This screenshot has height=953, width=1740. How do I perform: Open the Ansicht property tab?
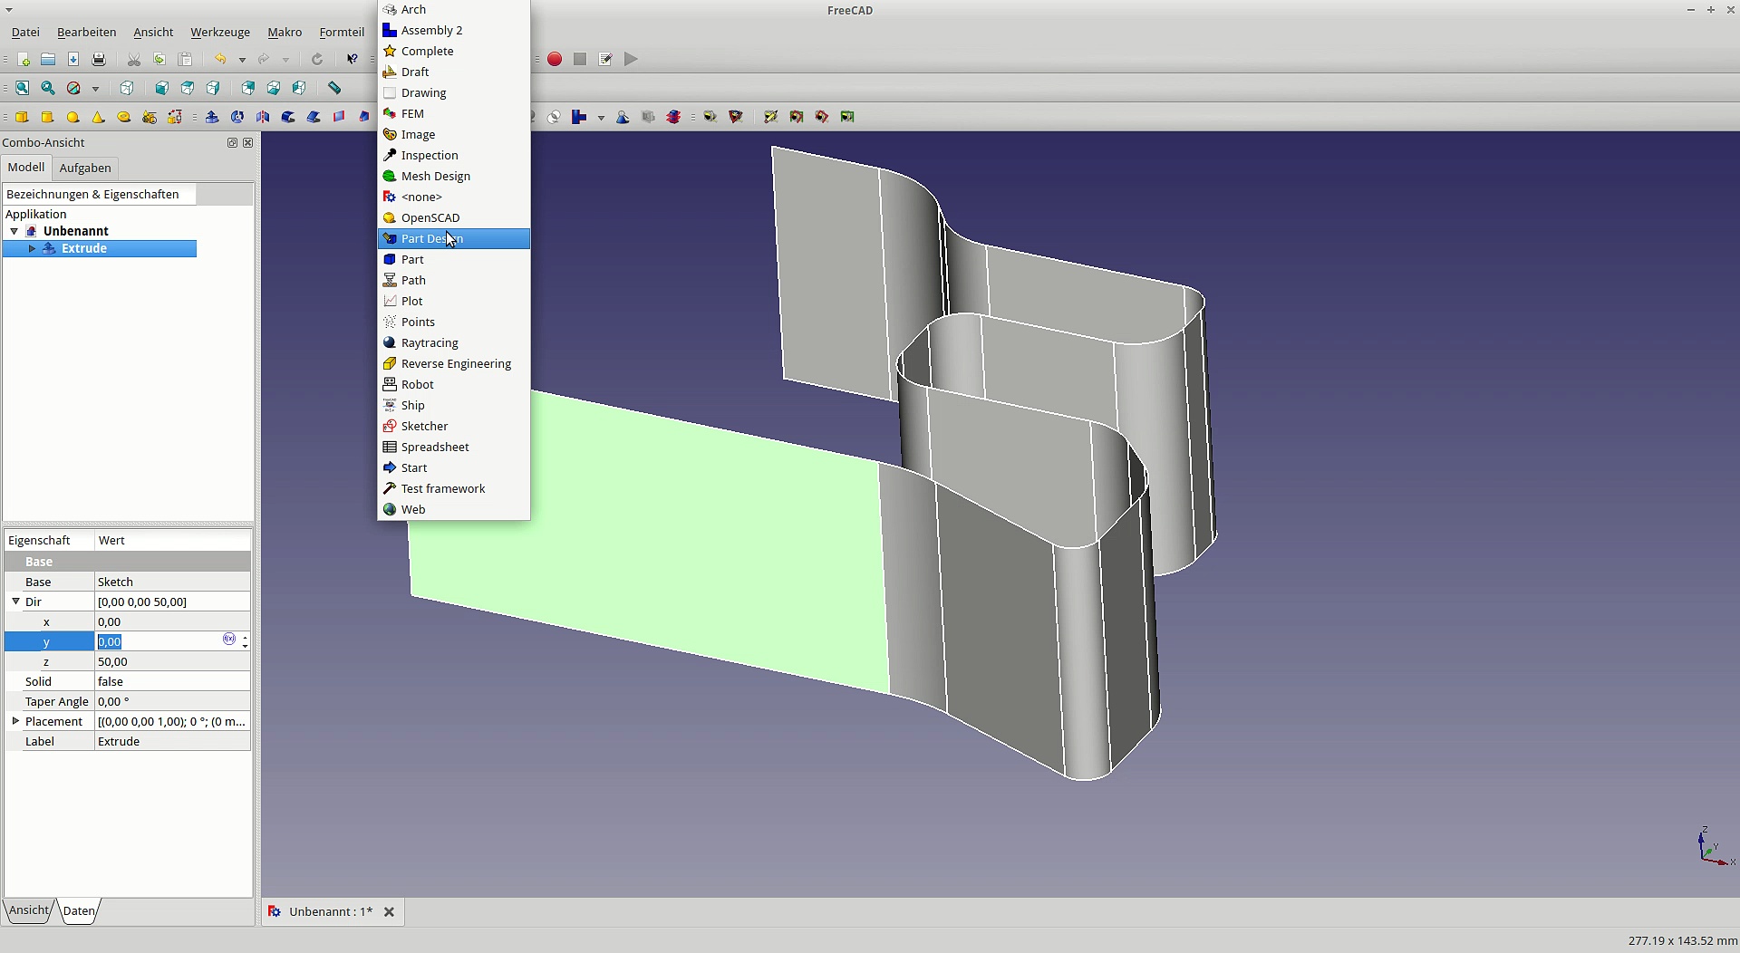pyautogui.click(x=29, y=910)
